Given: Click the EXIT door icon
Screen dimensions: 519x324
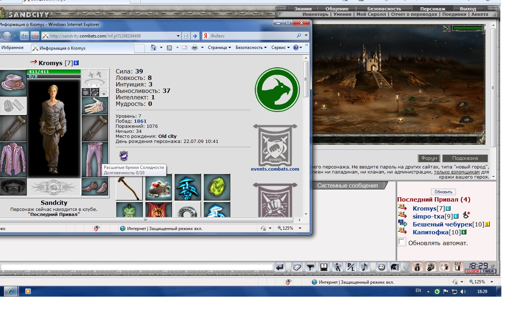Looking at the screenshot, I should (458, 267).
